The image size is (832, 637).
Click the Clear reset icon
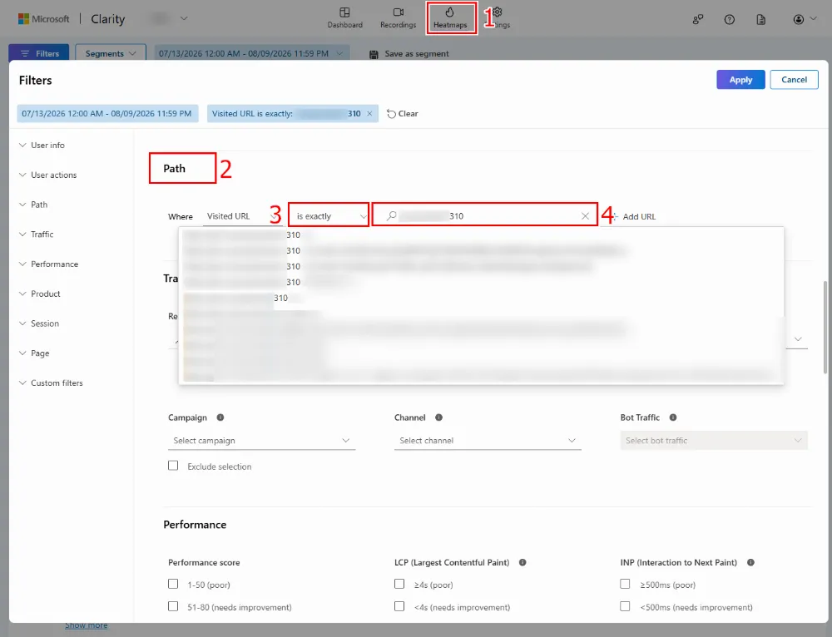[391, 113]
